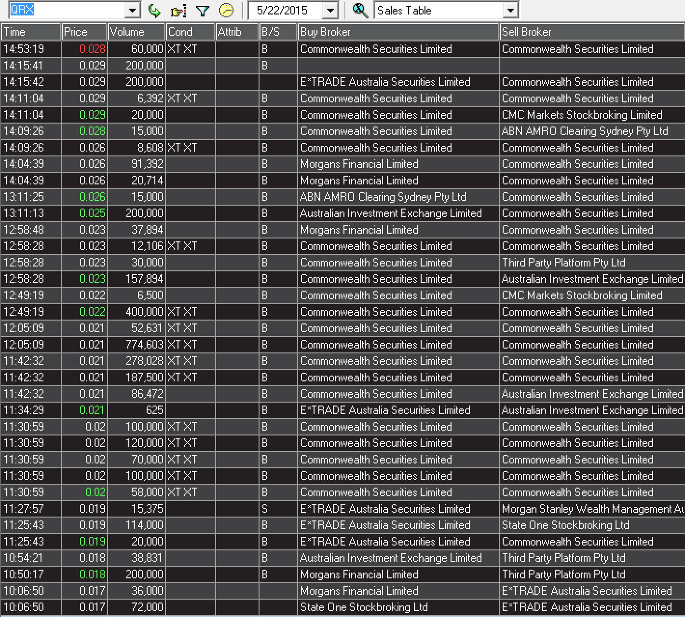Select the 20,714 volume cell
Viewport: 685px width, 617px height.
tap(136, 181)
